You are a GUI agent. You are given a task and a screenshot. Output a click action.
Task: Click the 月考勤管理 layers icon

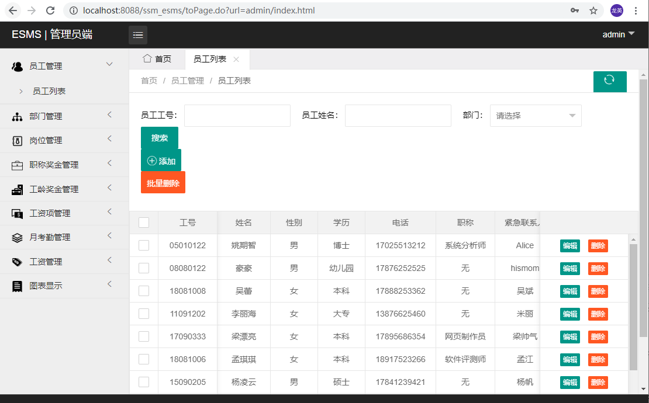click(17, 238)
